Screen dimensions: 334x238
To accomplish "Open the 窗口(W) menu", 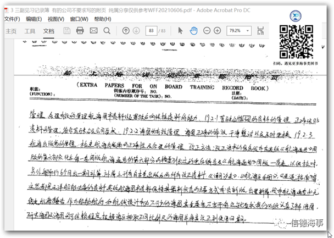I will [80, 19].
